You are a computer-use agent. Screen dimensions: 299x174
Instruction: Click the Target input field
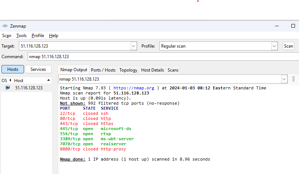click(75, 46)
